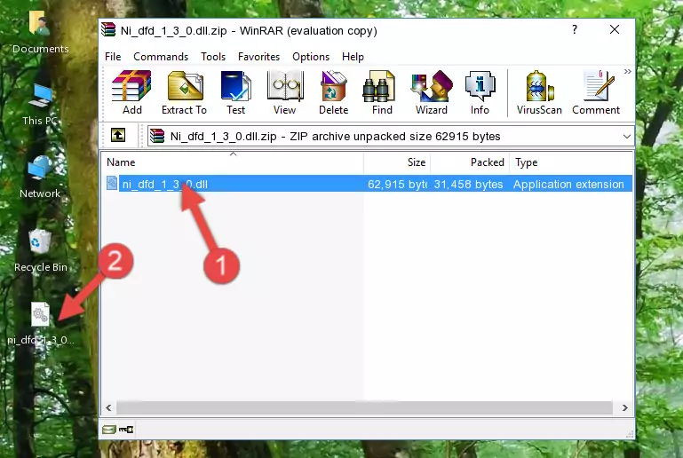Open the Favorites menu
The width and height of the screenshot is (683, 458).
point(258,57)
